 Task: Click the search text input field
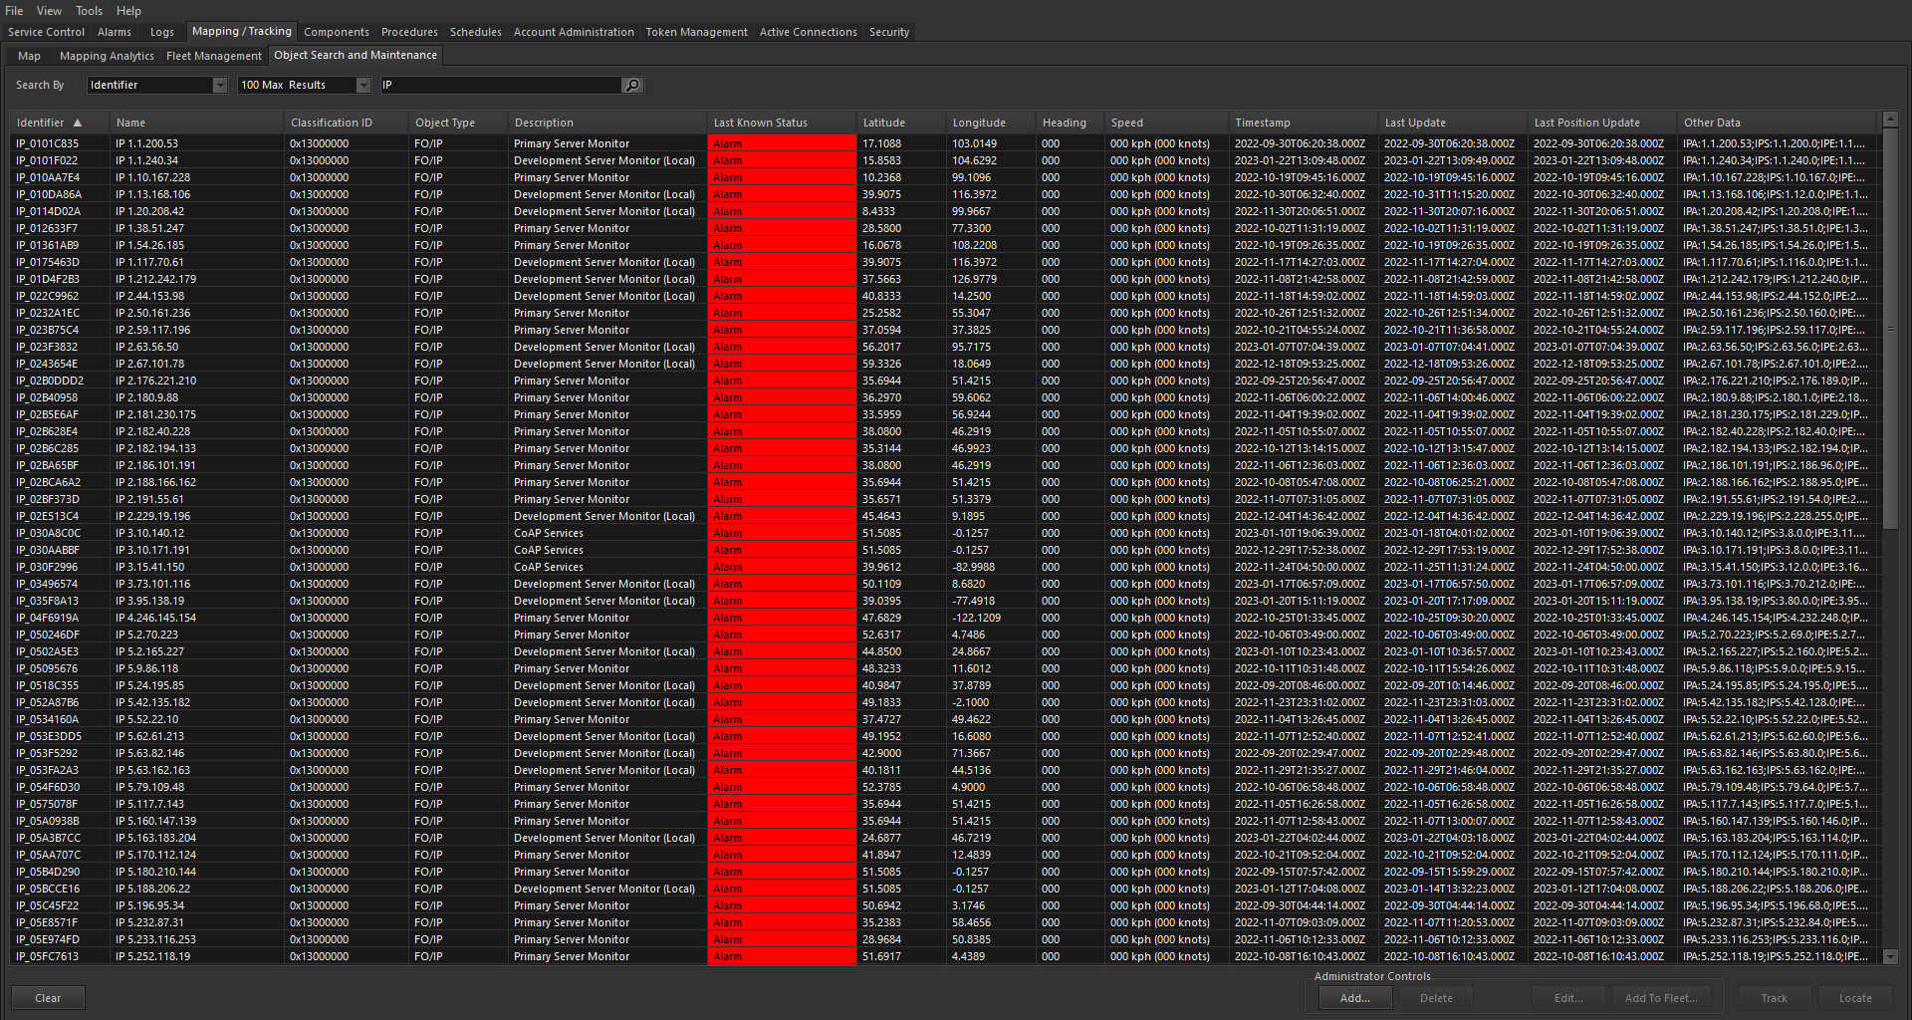point(500,86)
